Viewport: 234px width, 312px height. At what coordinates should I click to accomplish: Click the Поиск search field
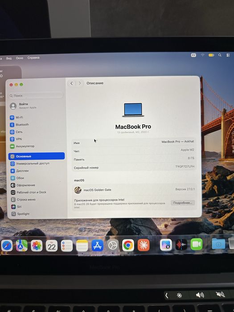(x=36, y=95)
